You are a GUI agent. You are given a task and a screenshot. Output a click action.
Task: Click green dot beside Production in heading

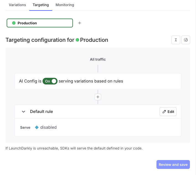77,40
